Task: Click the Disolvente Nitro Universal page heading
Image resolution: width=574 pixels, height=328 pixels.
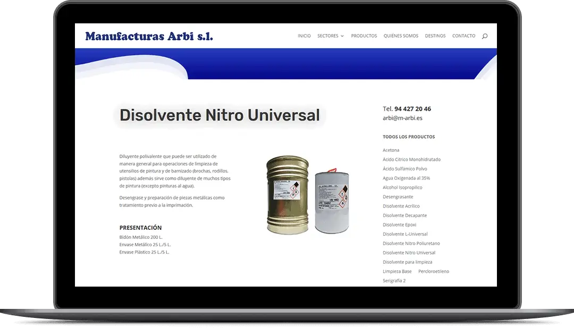Action: click(220, 115)
